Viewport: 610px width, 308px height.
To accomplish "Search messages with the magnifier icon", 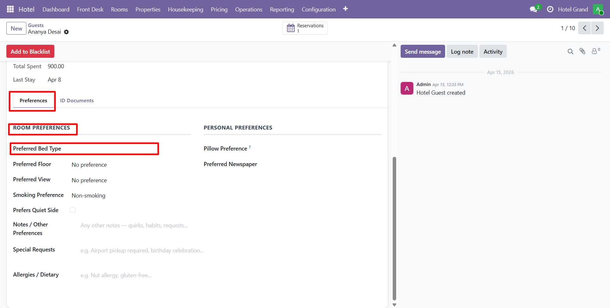I will (x=570, y=51).
